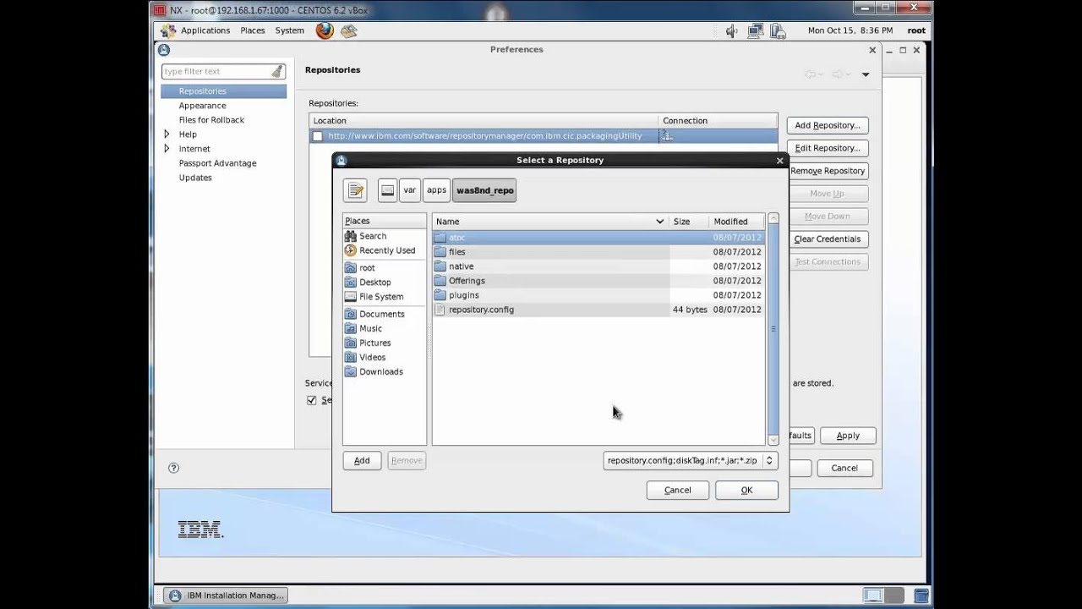Close the Select a Repository dialog
The width and height of the screenshot is (1082, 609).
point(779,160)
